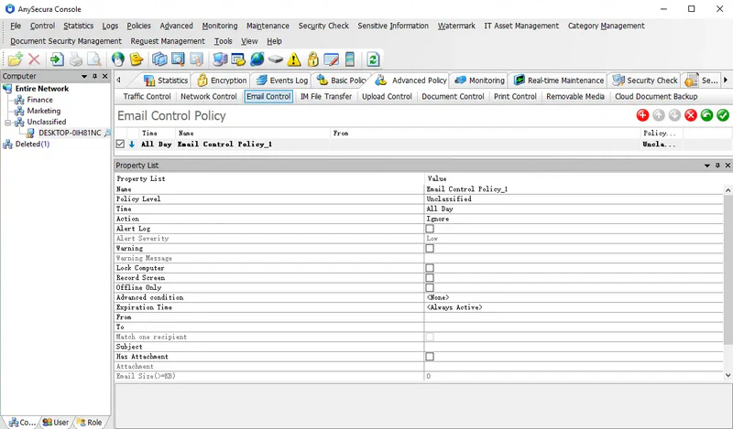733x429 pixels.
Task: Click the globe with mouse toolbar icon
Action: tap(118, 59)
